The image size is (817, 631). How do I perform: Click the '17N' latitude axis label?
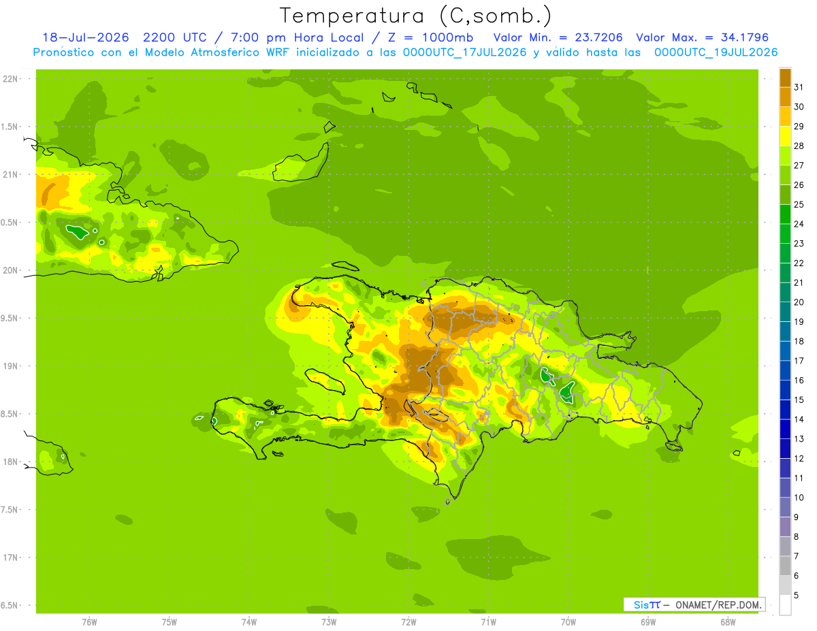pos(10,557)
